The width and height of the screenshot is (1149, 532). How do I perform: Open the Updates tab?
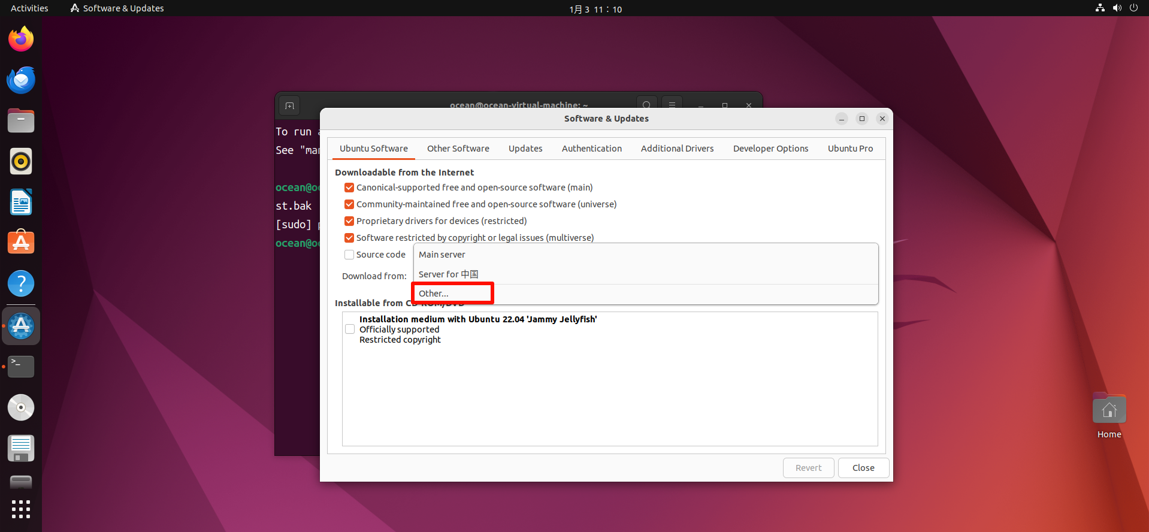click(x=525, y=149)
